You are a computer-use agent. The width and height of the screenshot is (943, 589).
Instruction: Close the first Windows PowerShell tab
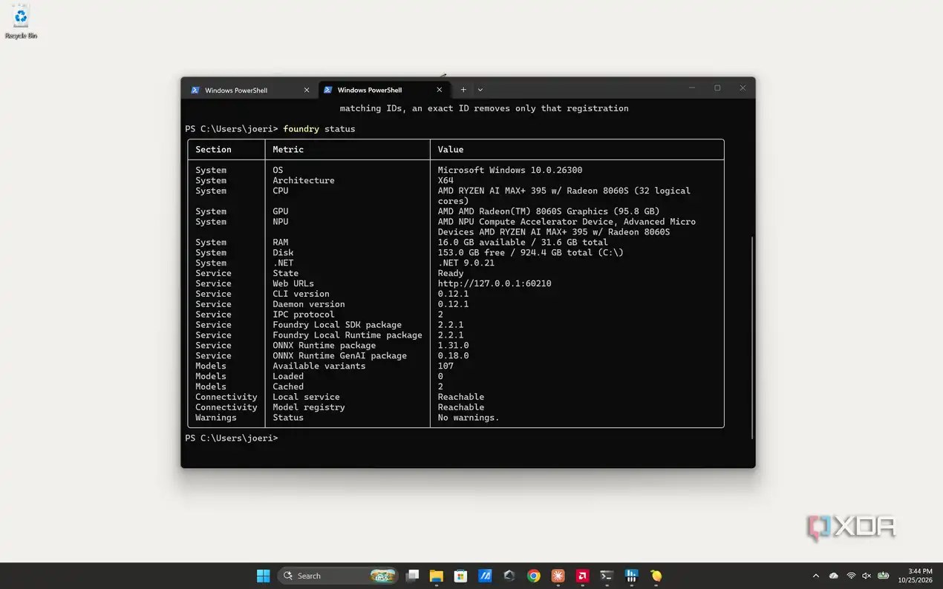click(x=307, y=90)
